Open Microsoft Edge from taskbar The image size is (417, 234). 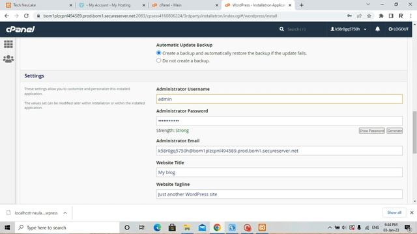tap(157, 227)
